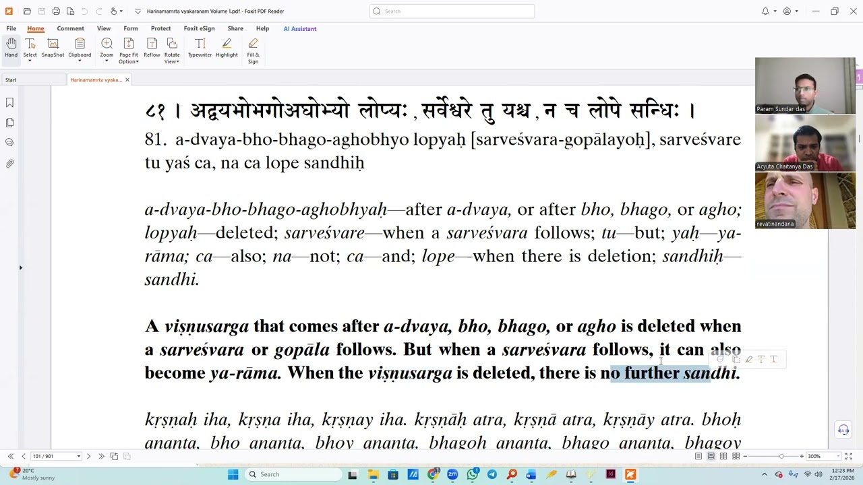Click Acyuta Chaitanya Das video thumbnail
Screen dimensions: 863x485
[x=805, y=143]
